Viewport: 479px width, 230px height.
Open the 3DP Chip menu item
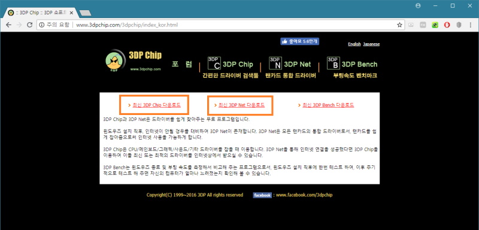[238, 65]
